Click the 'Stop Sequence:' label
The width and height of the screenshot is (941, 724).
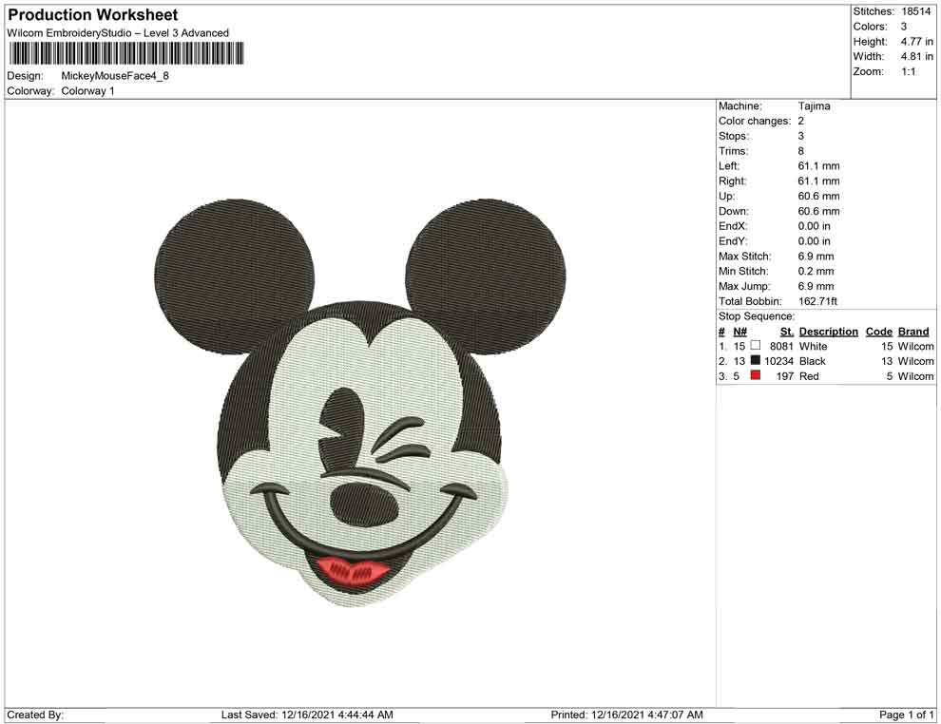757,316
